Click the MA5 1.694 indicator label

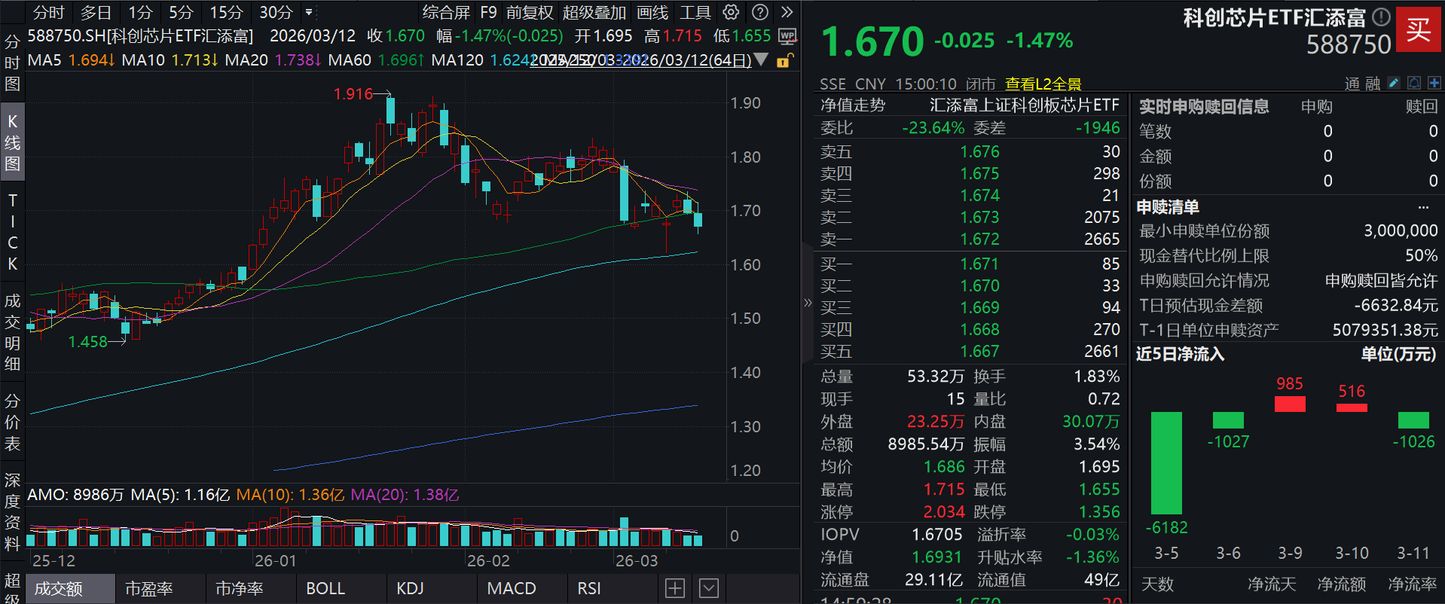coord(71,59)
